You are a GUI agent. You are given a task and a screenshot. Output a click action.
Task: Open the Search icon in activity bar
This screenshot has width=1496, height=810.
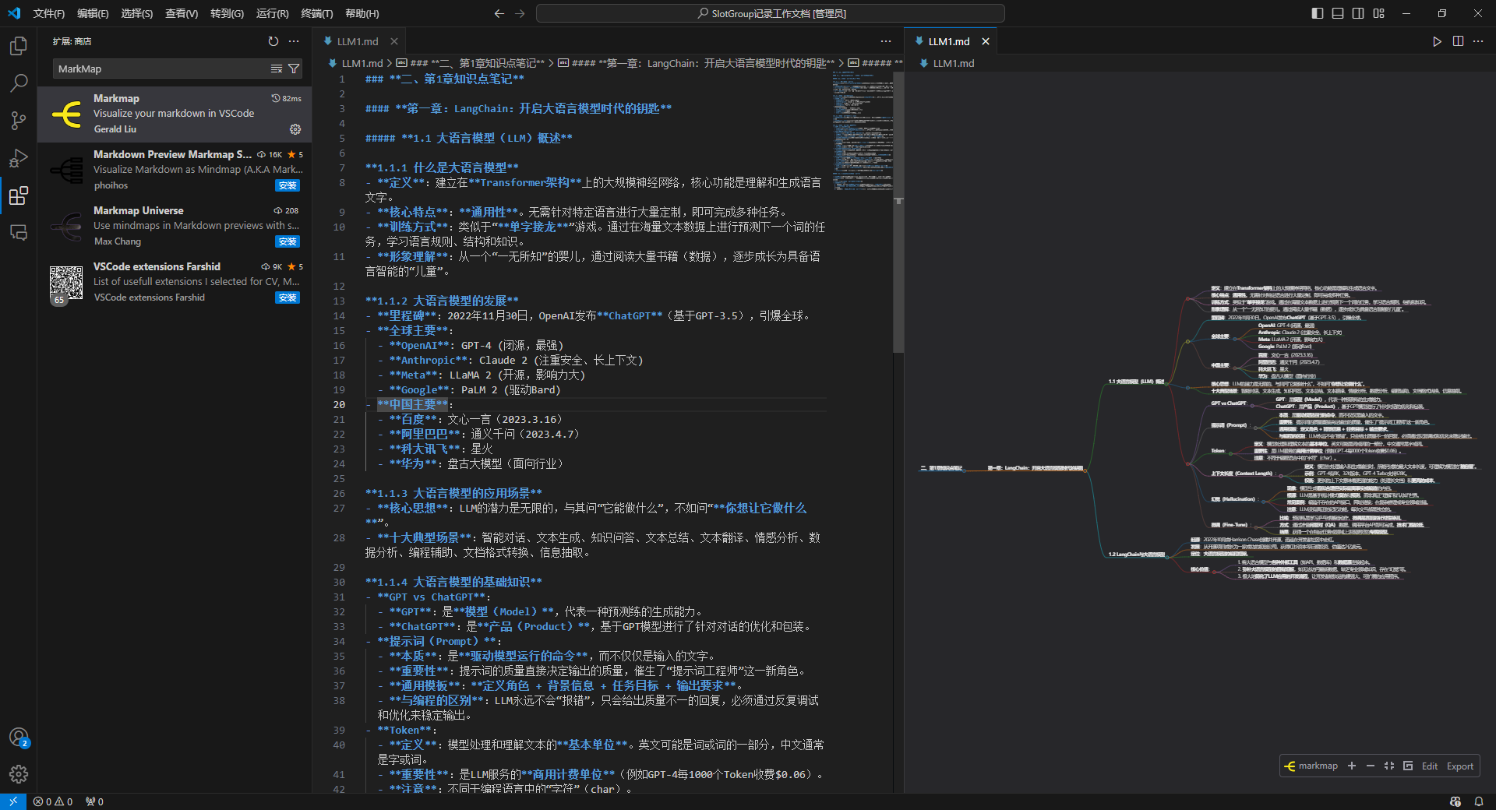19,83
